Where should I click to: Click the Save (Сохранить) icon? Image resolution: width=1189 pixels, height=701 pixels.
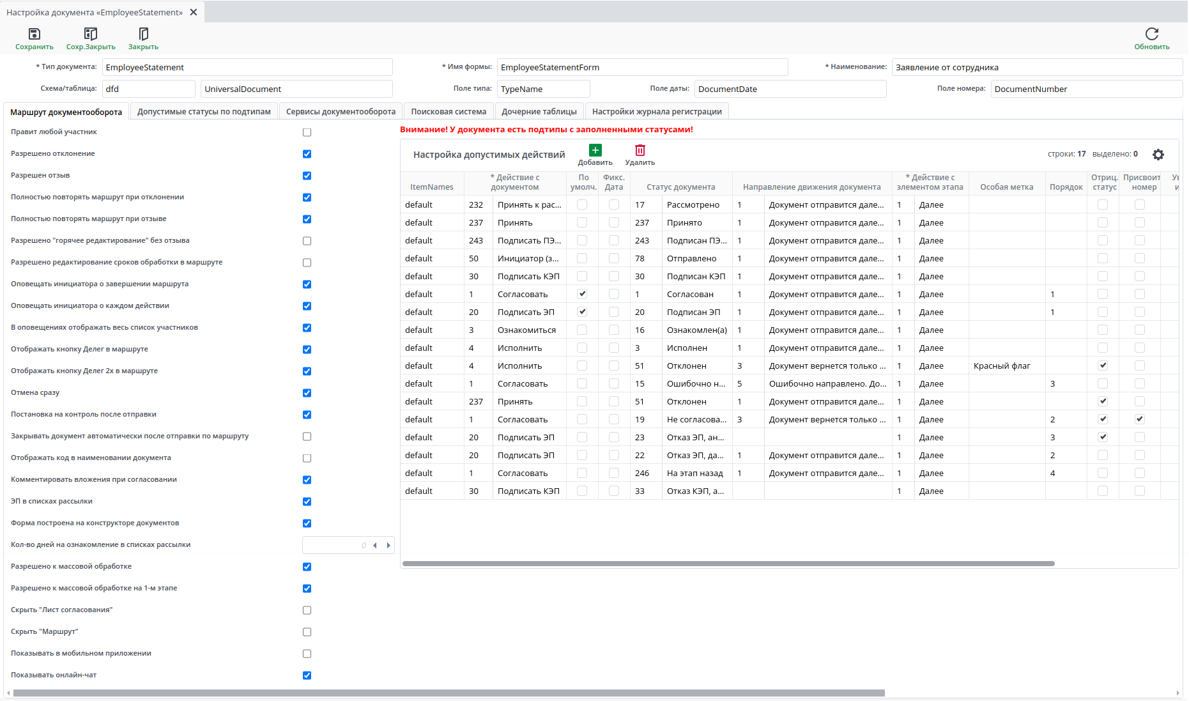[35, 34]
